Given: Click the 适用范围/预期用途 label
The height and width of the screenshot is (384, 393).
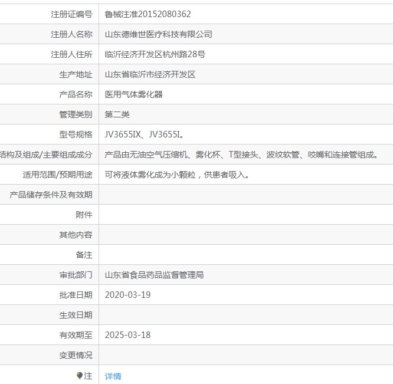Looking at the screenshot, I should coord(57,175).
